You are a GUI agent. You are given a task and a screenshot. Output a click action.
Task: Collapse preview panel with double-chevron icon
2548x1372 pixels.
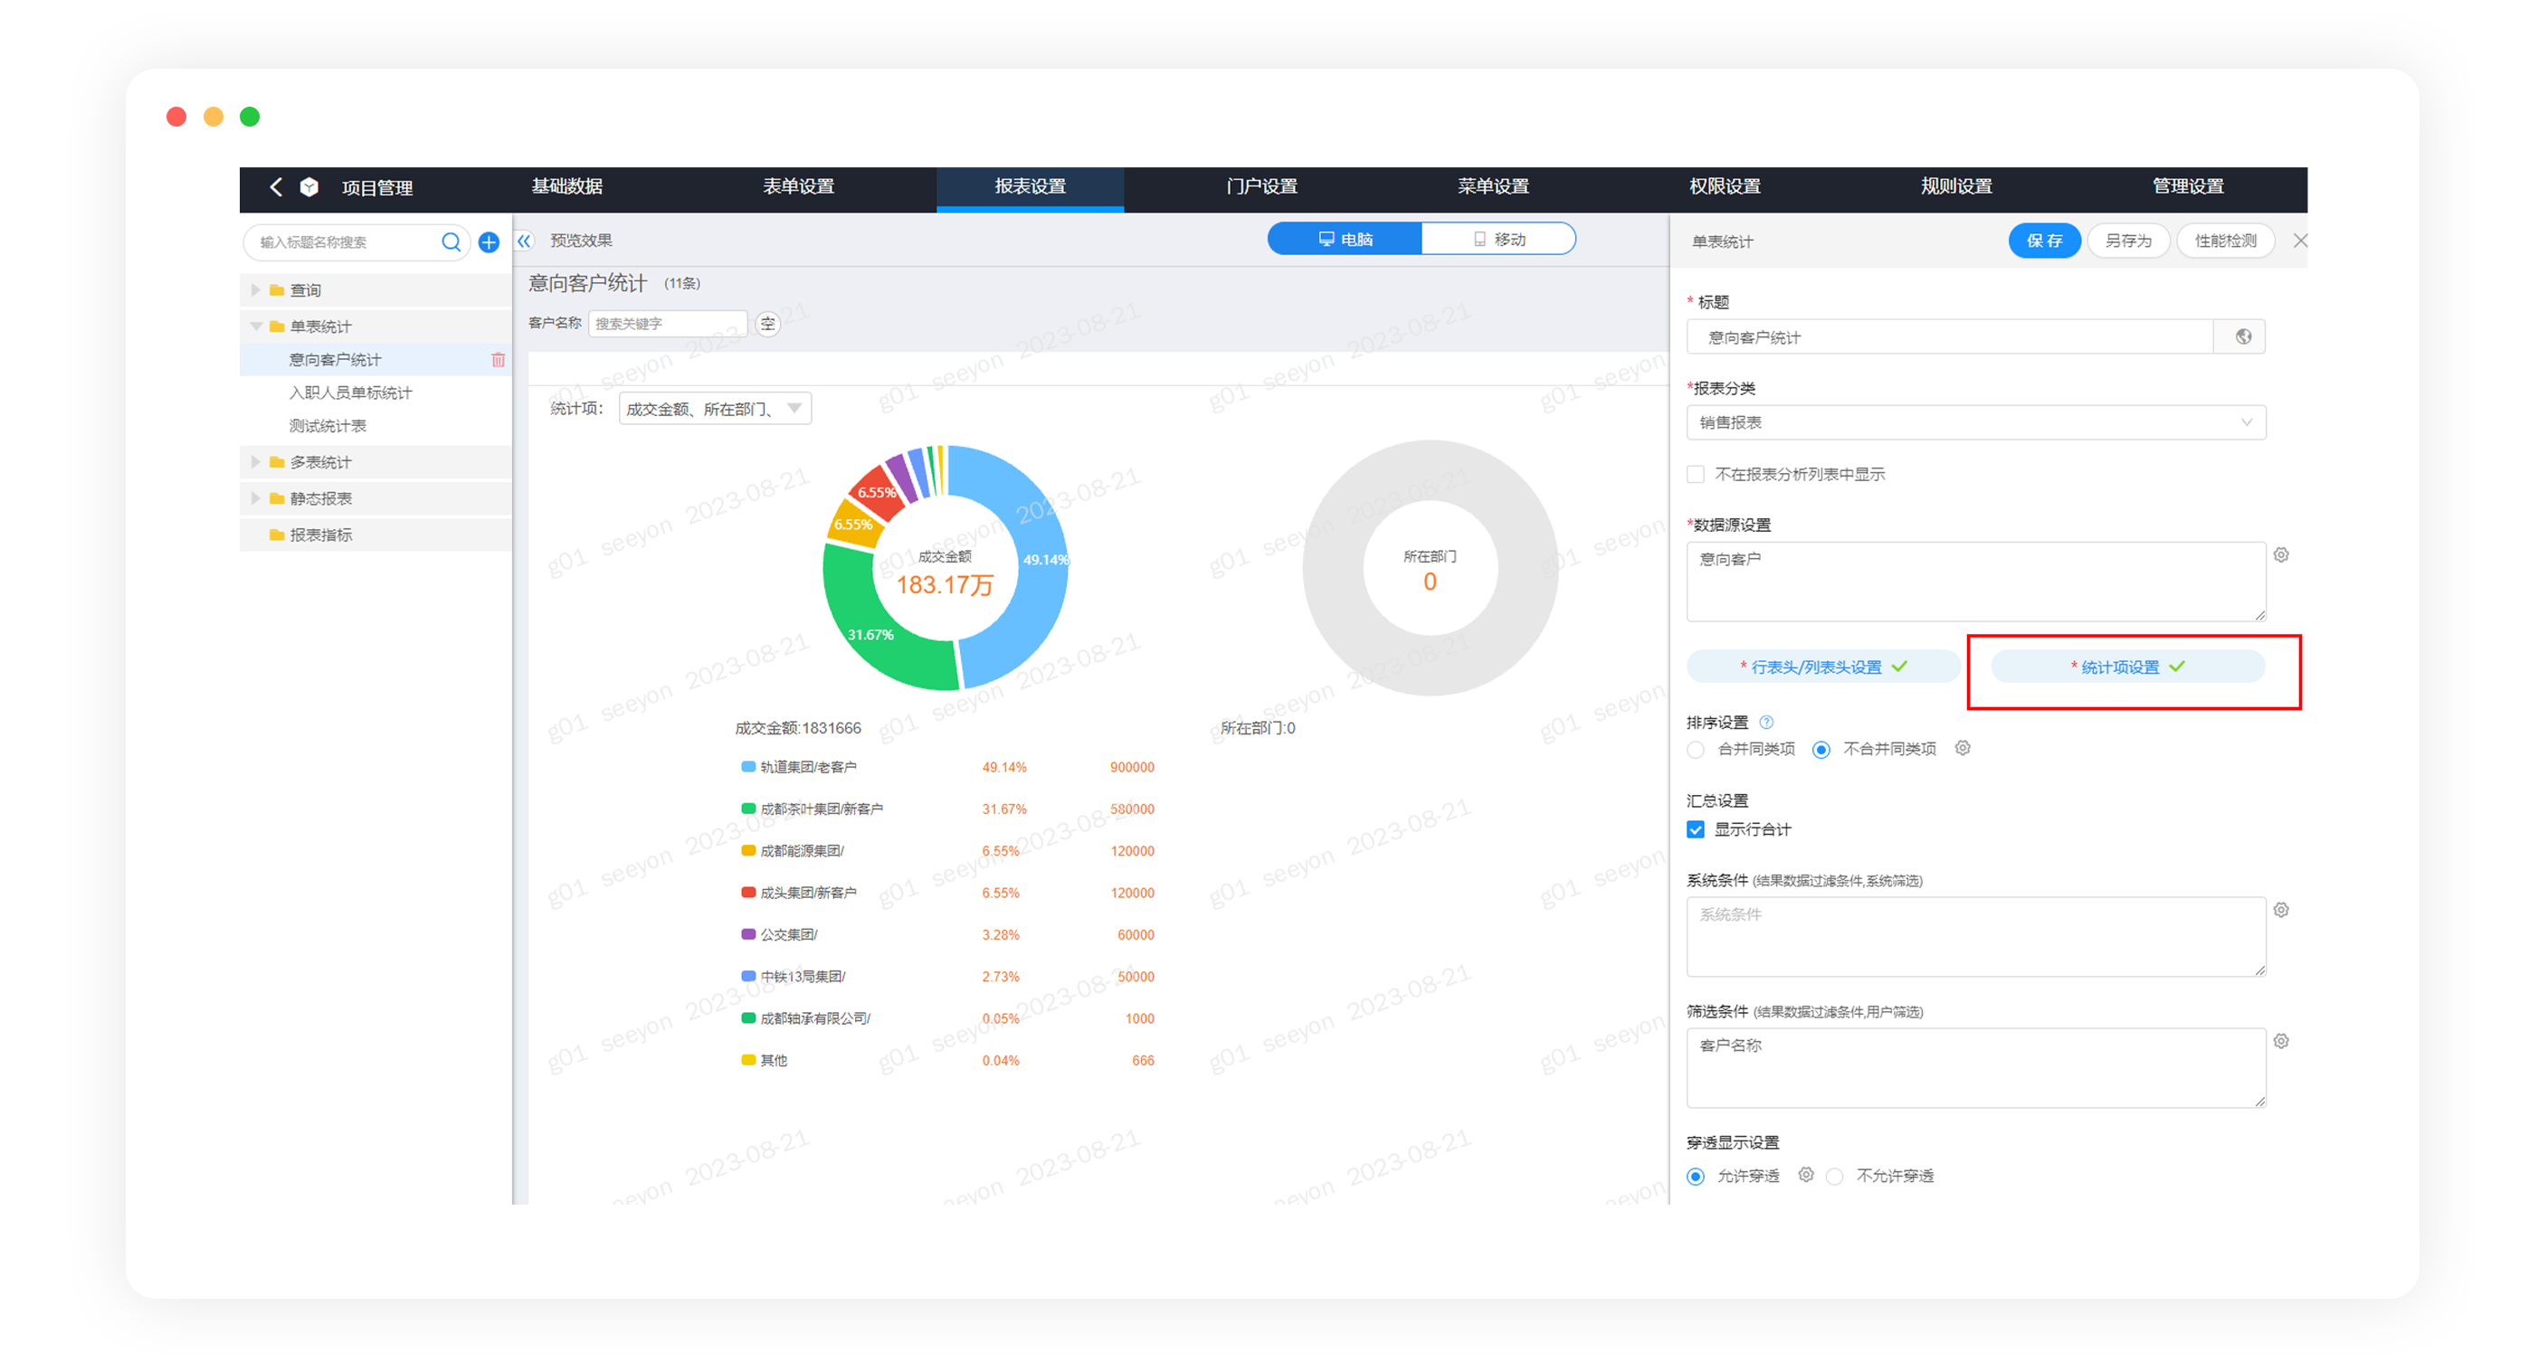[524, 241]
